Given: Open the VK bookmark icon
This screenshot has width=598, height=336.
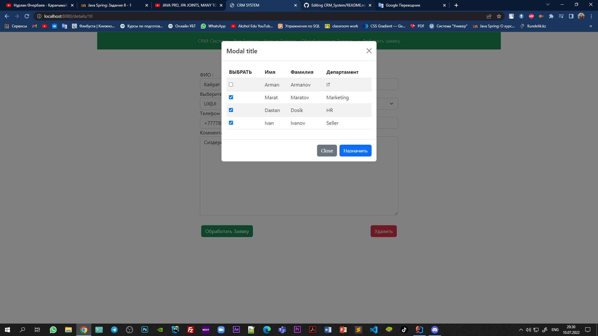Looking at the screenshot, I should 55,26.
